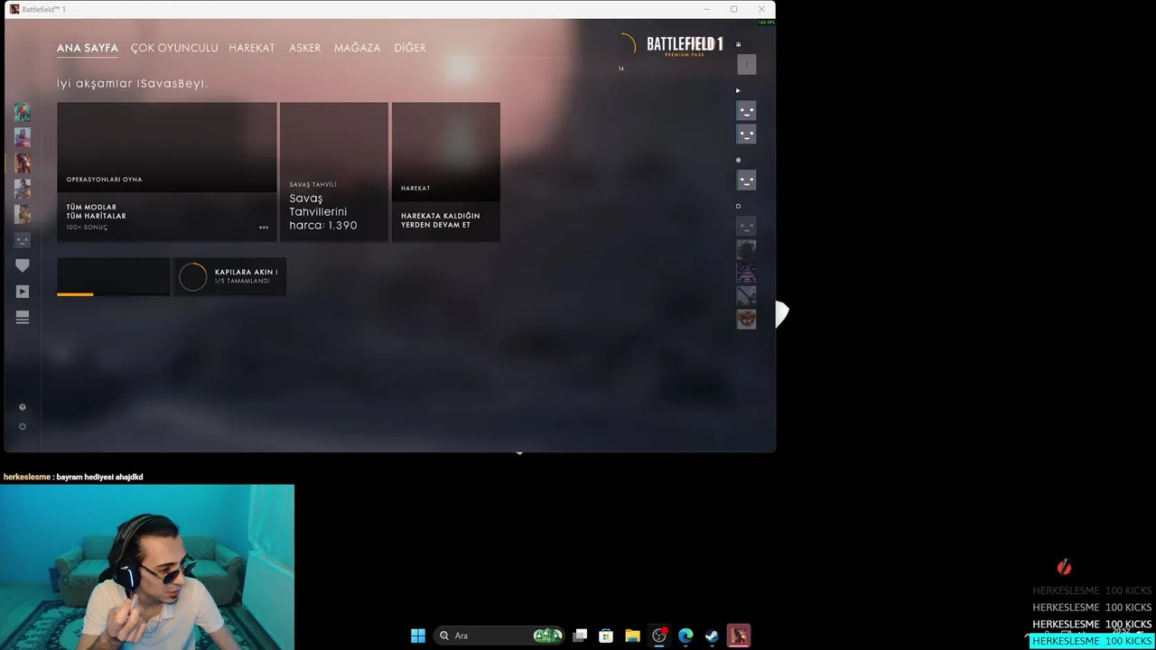Go to the ASKER tab
The height and width of the screenshot is (650, 1156).
tap(305, 48)
